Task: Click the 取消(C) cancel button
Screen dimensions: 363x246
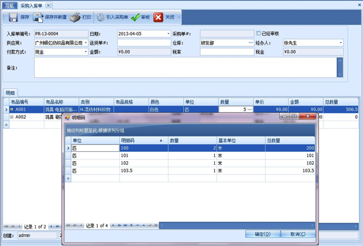Action: click(297, 234)
